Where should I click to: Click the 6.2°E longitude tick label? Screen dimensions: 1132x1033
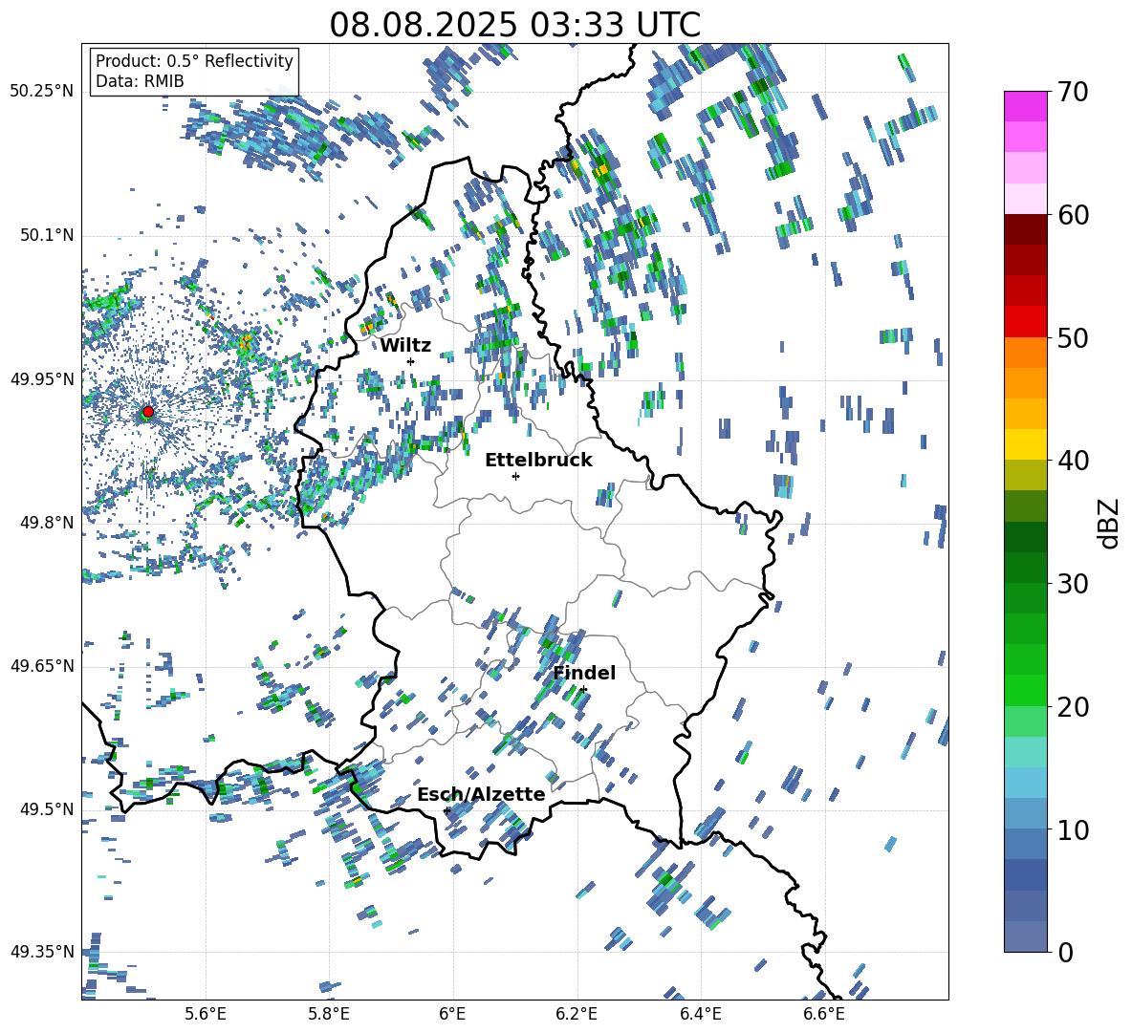pos(577,1014)
